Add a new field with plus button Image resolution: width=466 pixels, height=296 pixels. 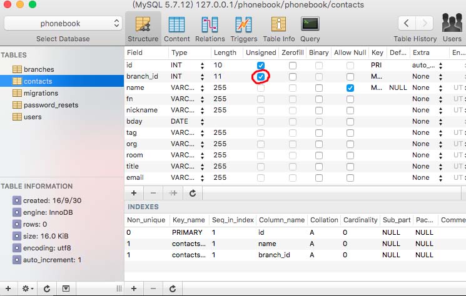click(x=134, y=193)
